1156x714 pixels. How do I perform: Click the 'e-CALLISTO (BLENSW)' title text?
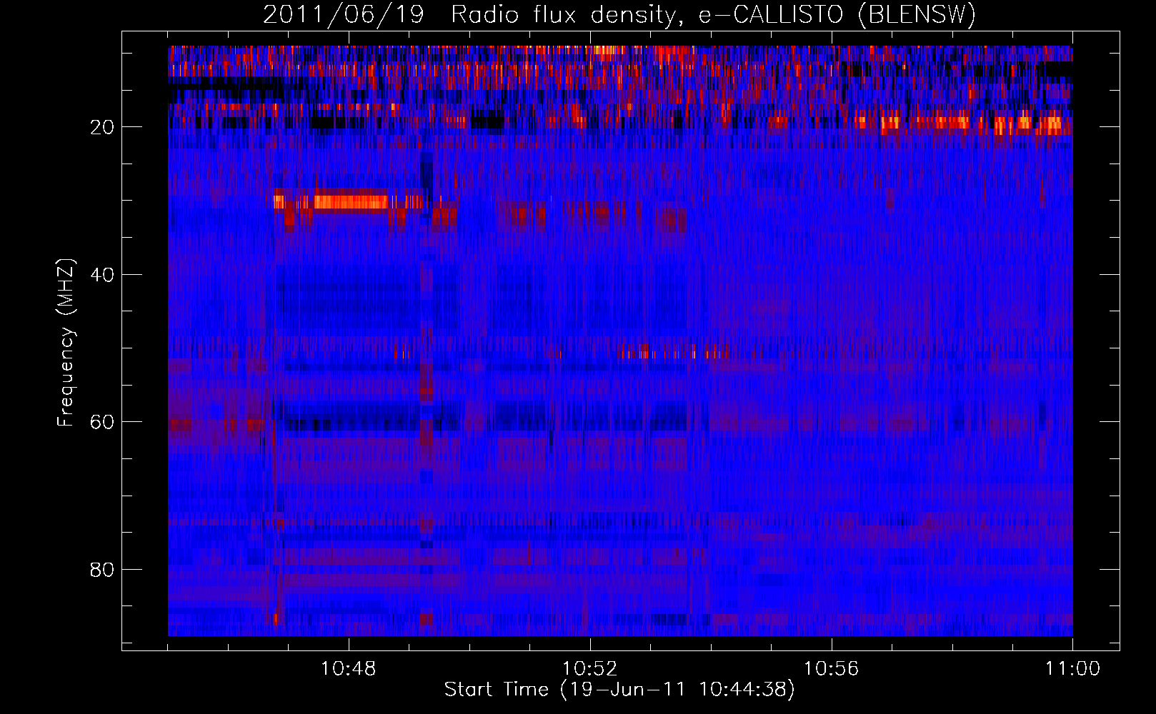pyautogui.click(x=837, y=14)
